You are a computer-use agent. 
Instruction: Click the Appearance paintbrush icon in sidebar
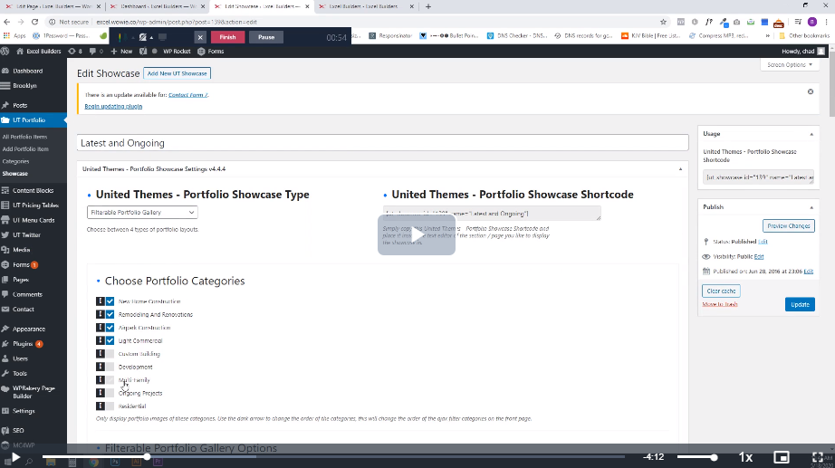[6, 330]
